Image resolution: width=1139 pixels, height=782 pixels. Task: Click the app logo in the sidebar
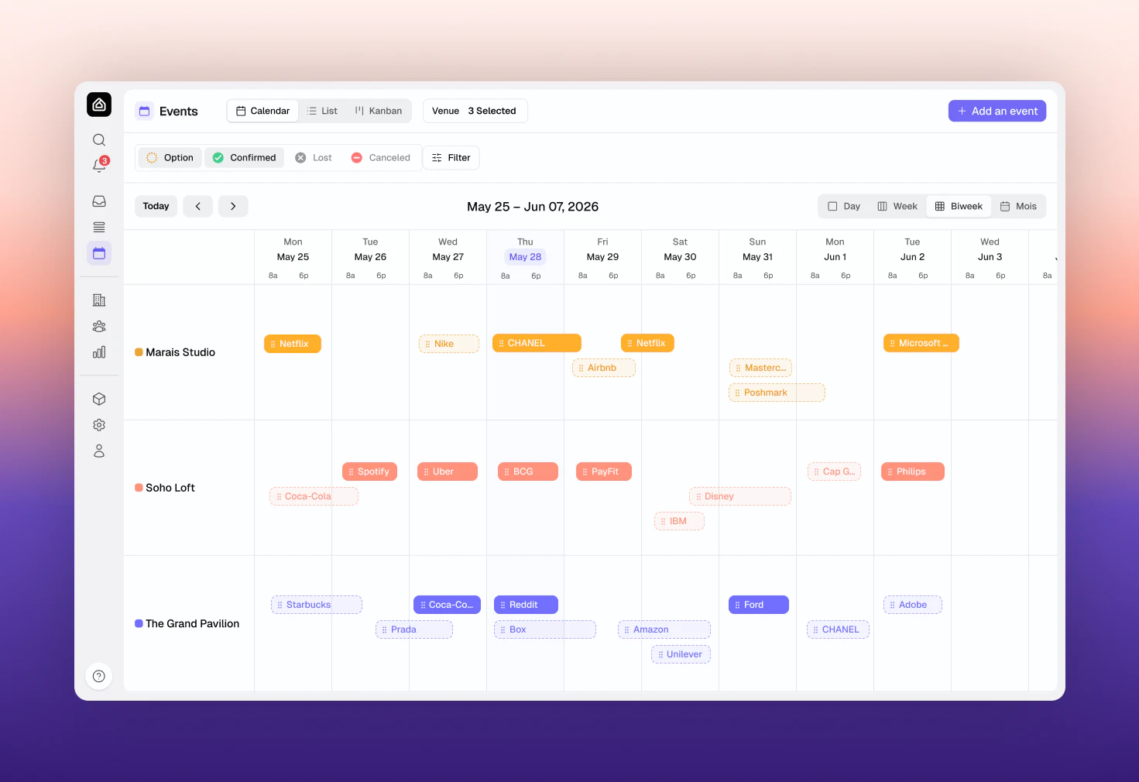click(99, 105)
